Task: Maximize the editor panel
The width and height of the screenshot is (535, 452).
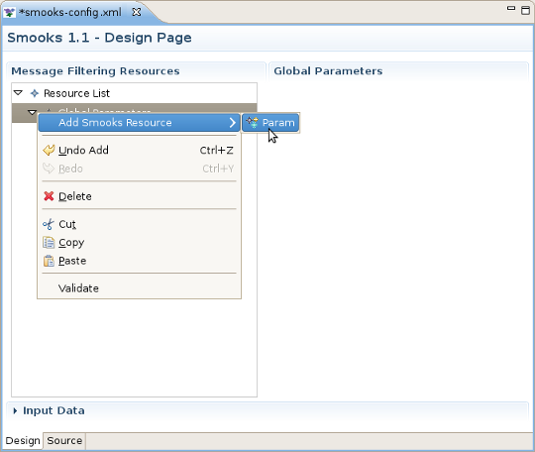Action: click(x=526, y=10)
